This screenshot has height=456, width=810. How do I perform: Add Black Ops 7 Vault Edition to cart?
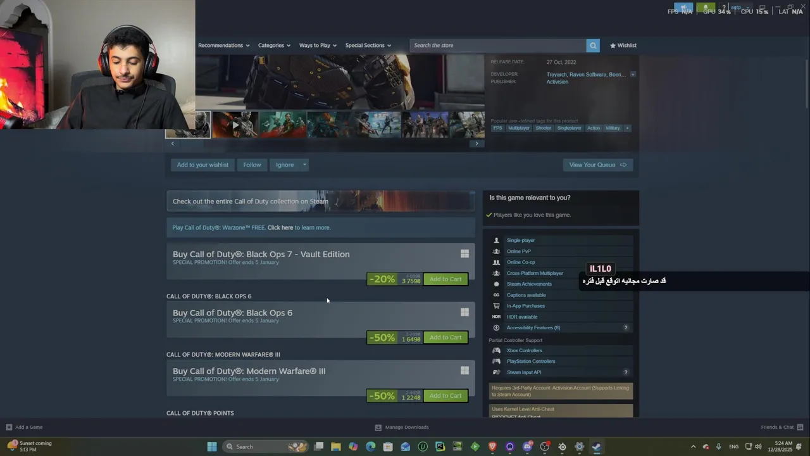(445, 279)
